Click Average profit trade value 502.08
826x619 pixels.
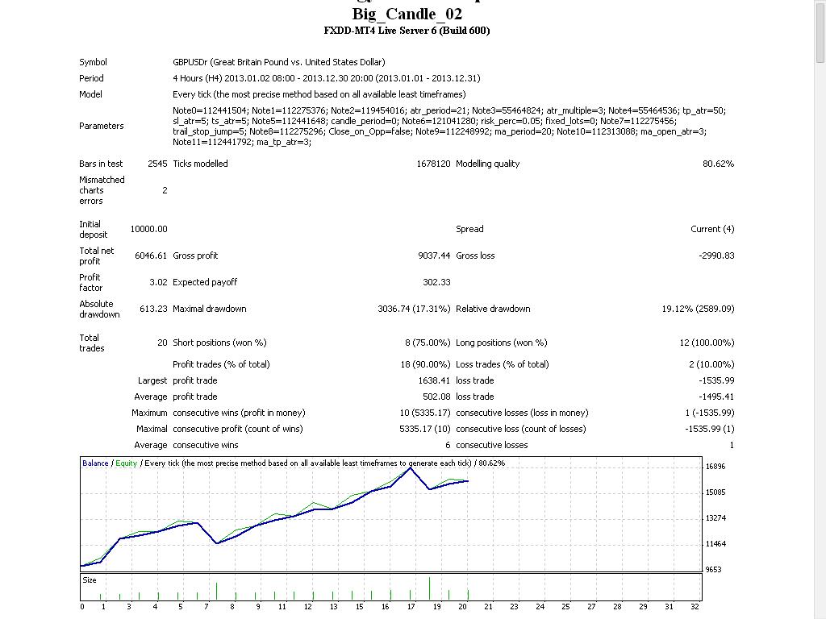pos(436,397)
